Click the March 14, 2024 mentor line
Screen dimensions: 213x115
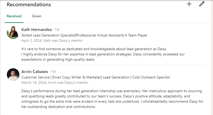[55, 82]
